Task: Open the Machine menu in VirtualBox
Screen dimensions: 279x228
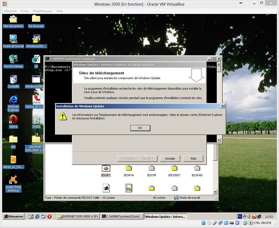Action: tap(10, 11)
